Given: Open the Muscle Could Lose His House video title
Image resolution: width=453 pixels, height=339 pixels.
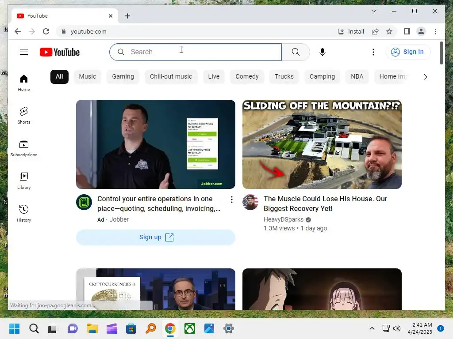Looking at the screenshot, I should pos(325,204).
